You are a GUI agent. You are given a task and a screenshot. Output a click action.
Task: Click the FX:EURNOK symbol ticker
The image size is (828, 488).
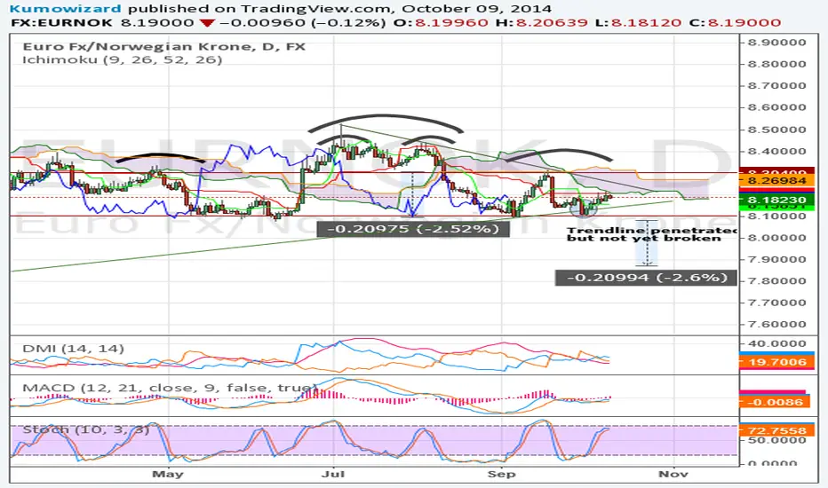point(61,23)
